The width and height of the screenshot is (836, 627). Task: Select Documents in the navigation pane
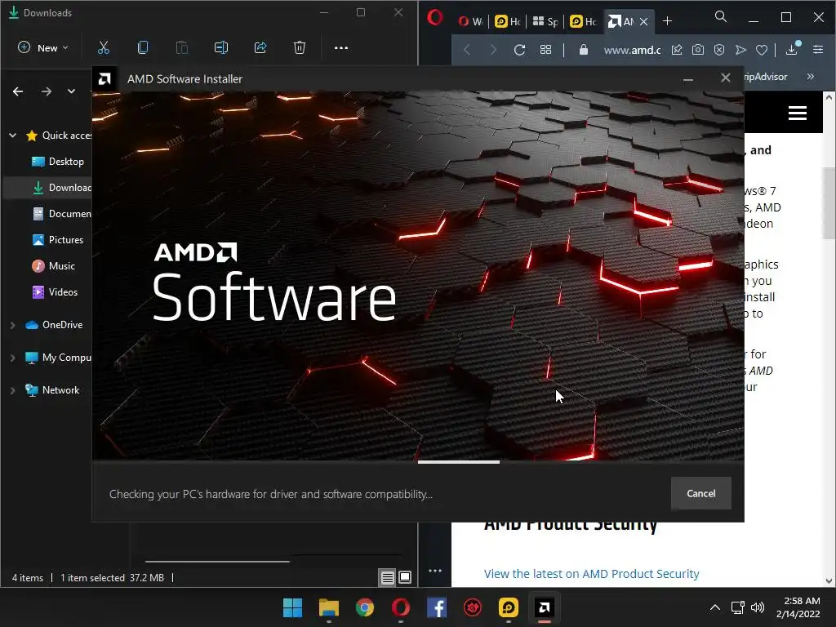61,214
